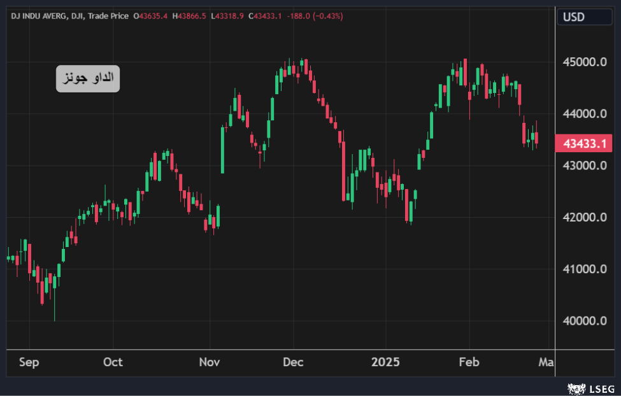Screen dimensions: 621x396
Task: Click the Open value O43635.4 in header
Action: 150,15
